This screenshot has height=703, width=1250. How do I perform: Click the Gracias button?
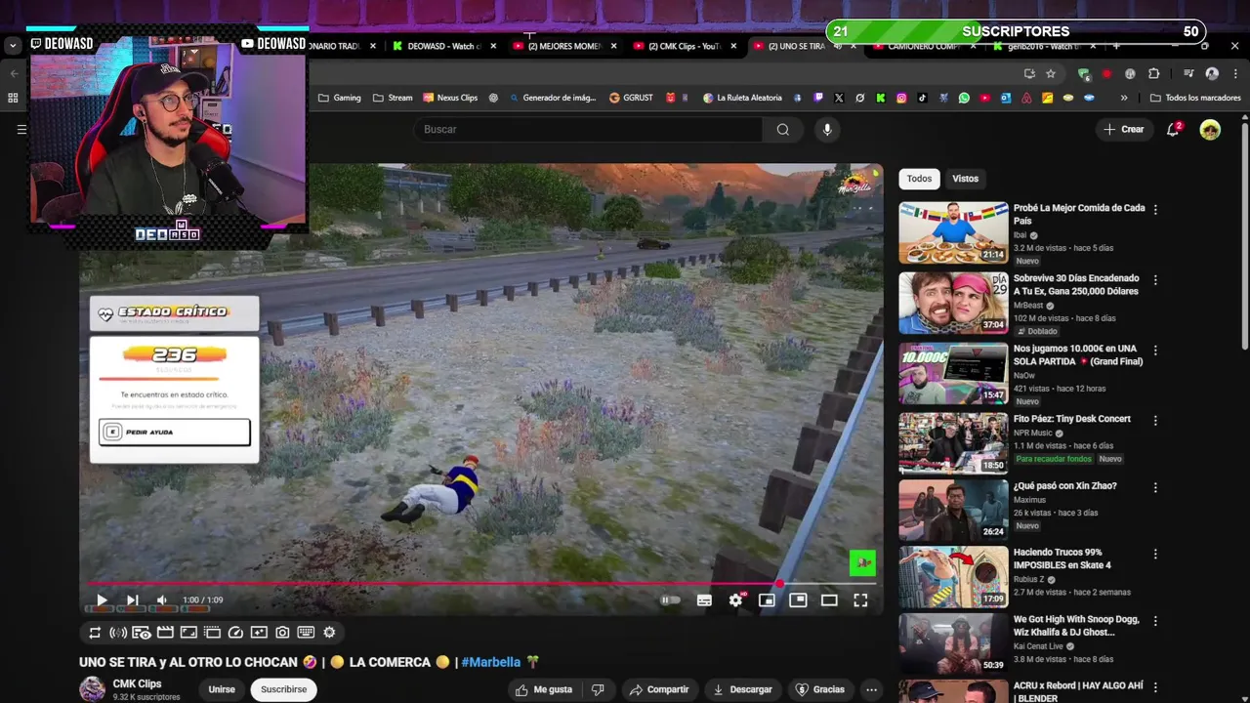click(x=819, y=689)
